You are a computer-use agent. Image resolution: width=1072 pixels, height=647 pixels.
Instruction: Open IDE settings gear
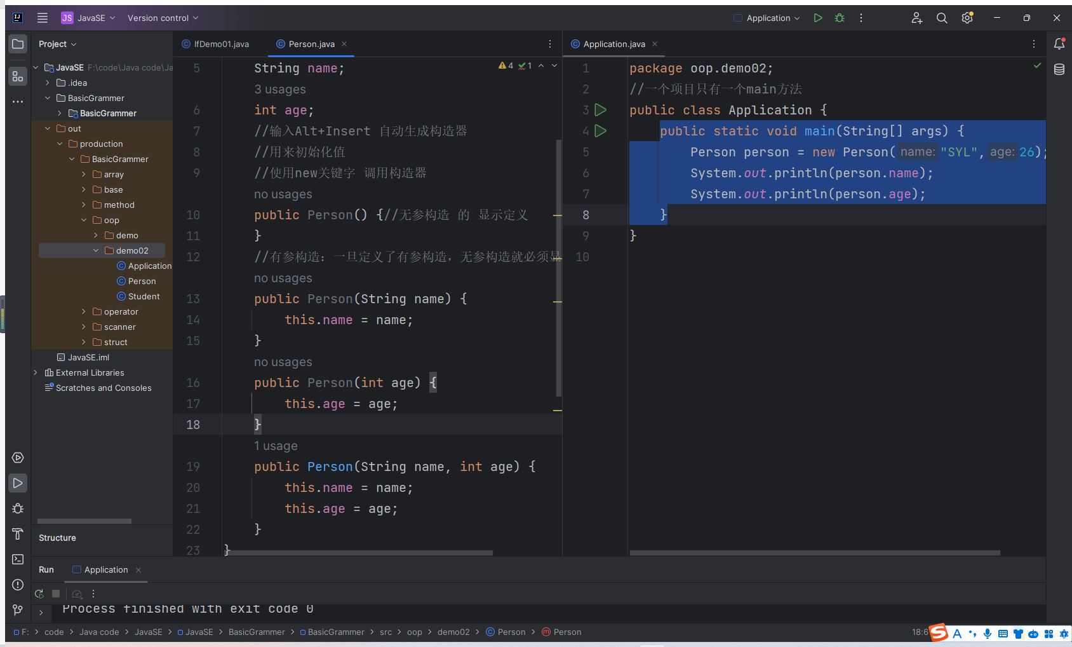pos(967,18)
